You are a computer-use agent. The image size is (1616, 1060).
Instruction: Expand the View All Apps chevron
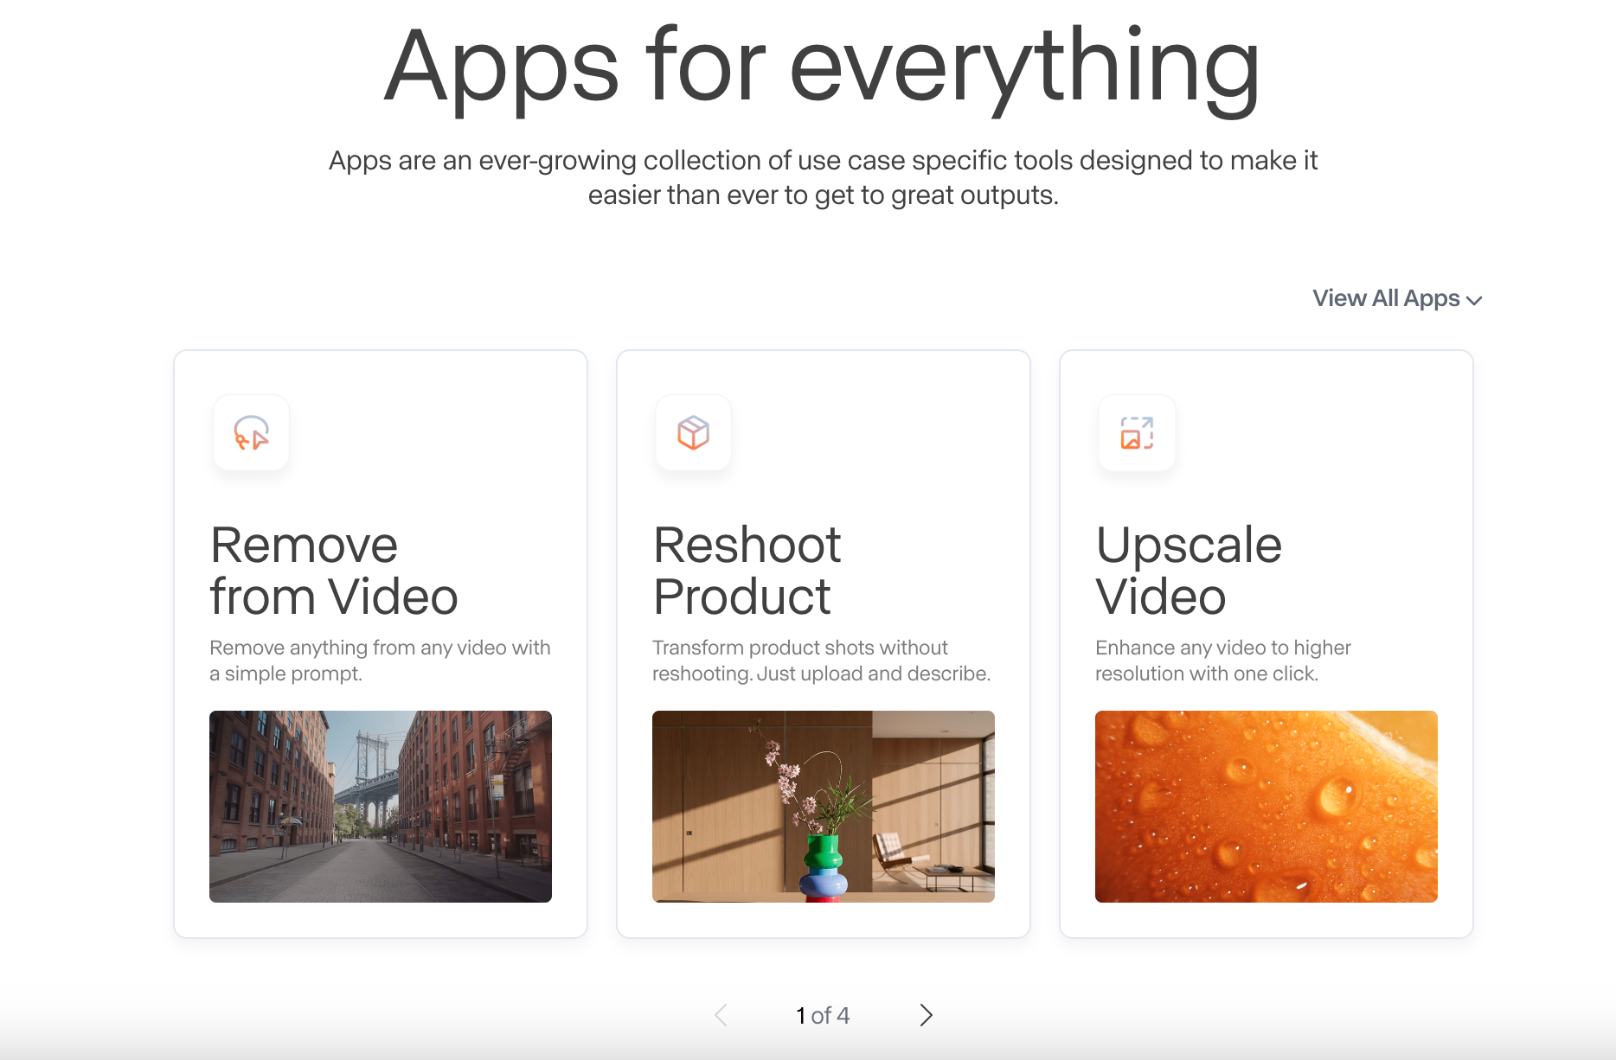point(1475,300)
